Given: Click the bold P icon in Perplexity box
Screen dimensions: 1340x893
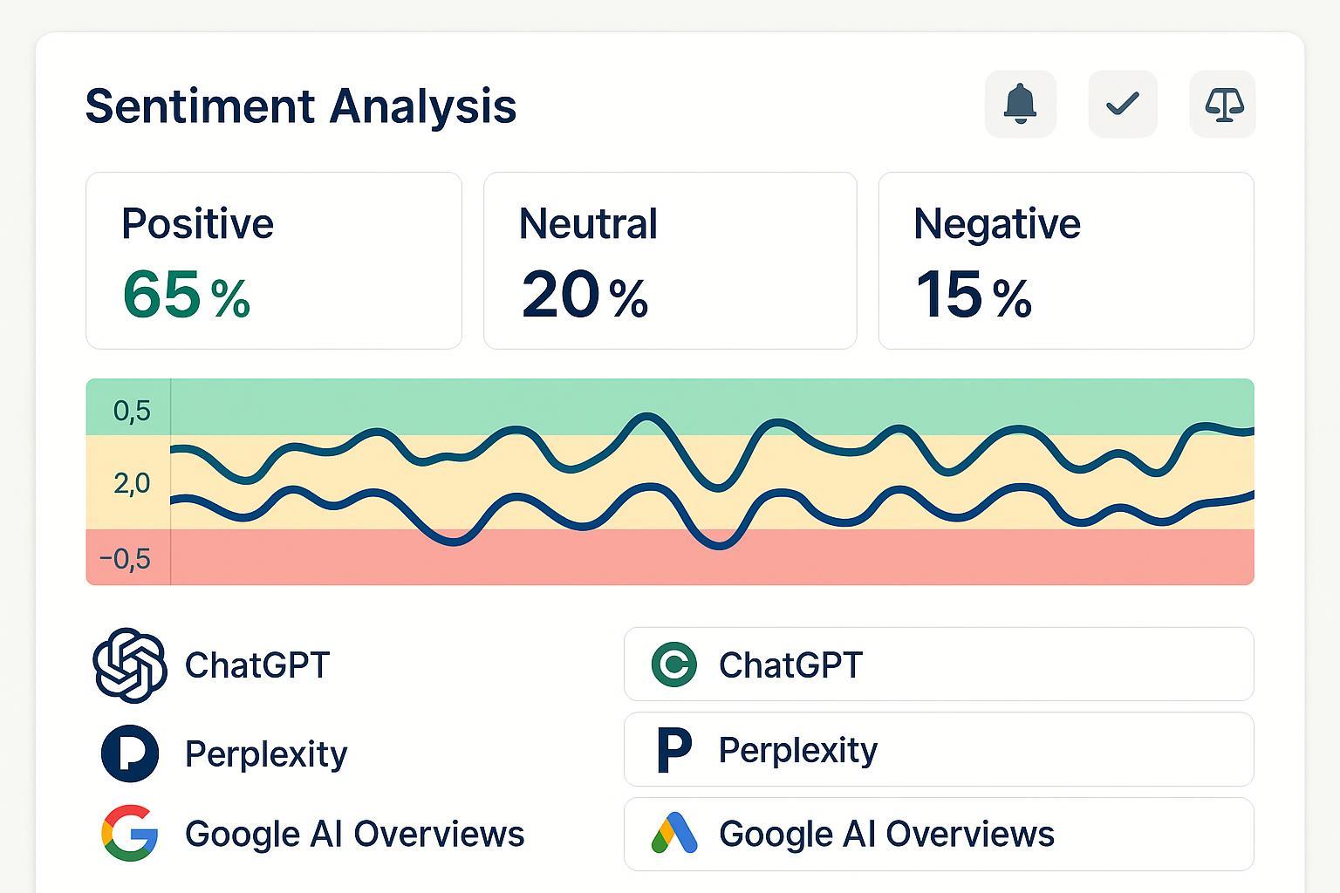Looking at the screenshot, I should pyautogui.click(x=673, y=750).
